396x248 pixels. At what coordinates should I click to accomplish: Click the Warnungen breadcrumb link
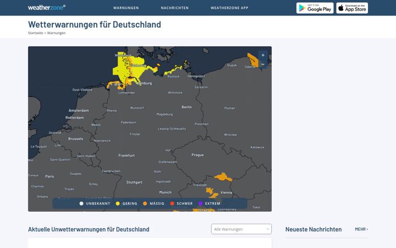coord(56,33)
